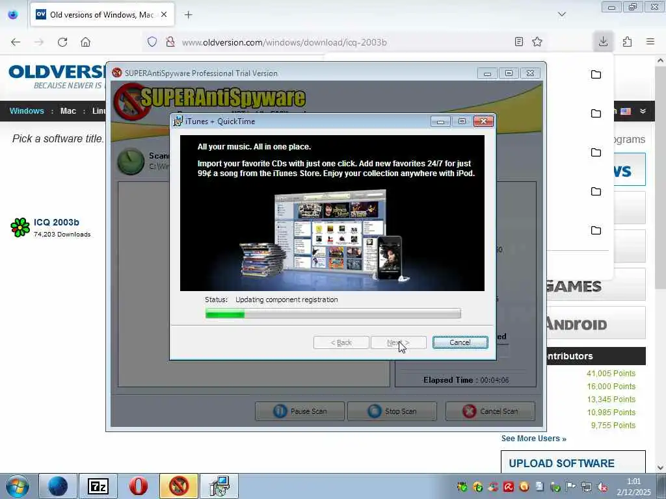
Task: Switch to the installer taskbar button
Action: [219, 486]
